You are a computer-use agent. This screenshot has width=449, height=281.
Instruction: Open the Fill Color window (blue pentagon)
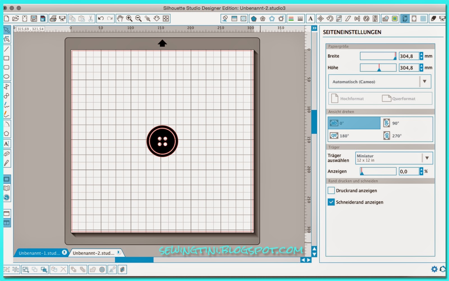tap(254, 19)
